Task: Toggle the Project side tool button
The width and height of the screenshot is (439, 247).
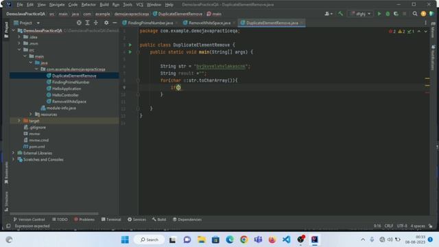Action: pyautogui.click(x=6, y=30)
